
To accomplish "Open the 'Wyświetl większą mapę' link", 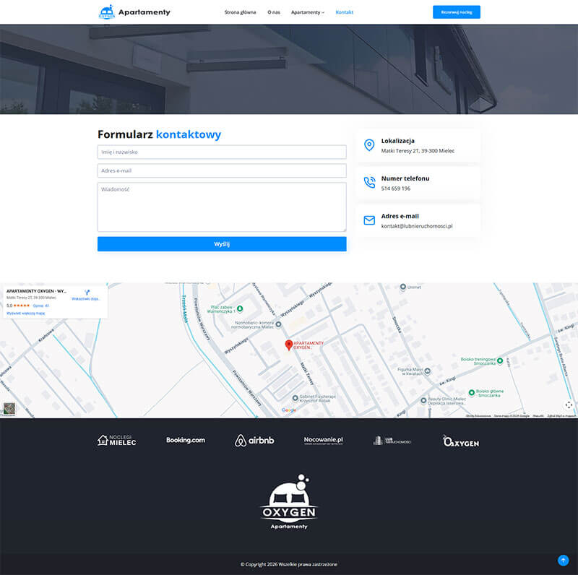I will tap(26, 314).
